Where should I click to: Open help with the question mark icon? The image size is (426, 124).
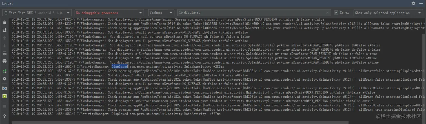4,116
